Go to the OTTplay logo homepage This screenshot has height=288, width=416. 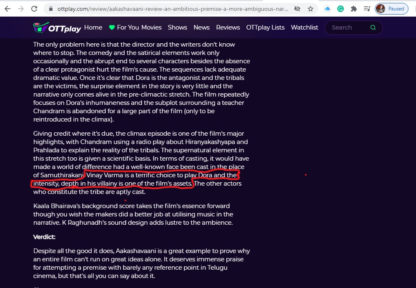click(57, 27)
